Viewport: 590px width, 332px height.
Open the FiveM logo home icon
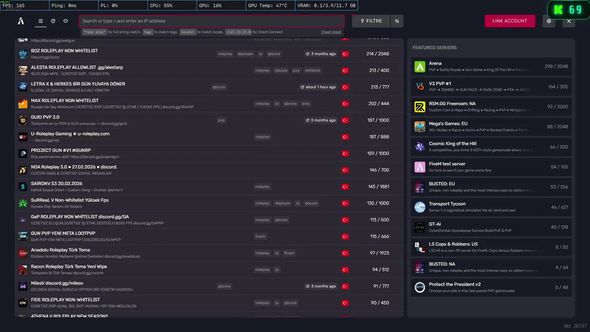(x=21, y=21)
